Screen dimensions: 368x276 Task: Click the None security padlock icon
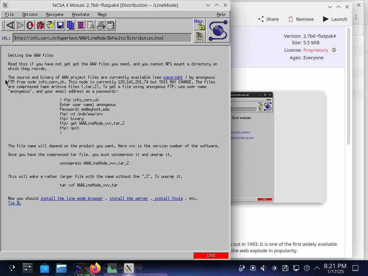199,25
